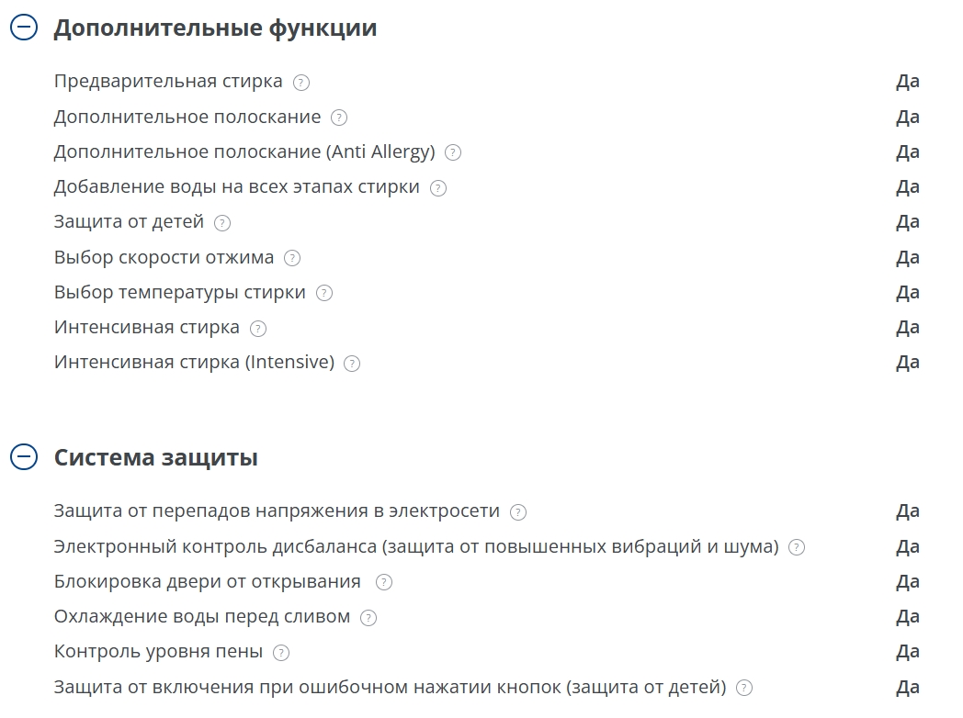Open help icon for Предварительная стирка
Screen dimensions: 963x718
(x=301, y=83)
